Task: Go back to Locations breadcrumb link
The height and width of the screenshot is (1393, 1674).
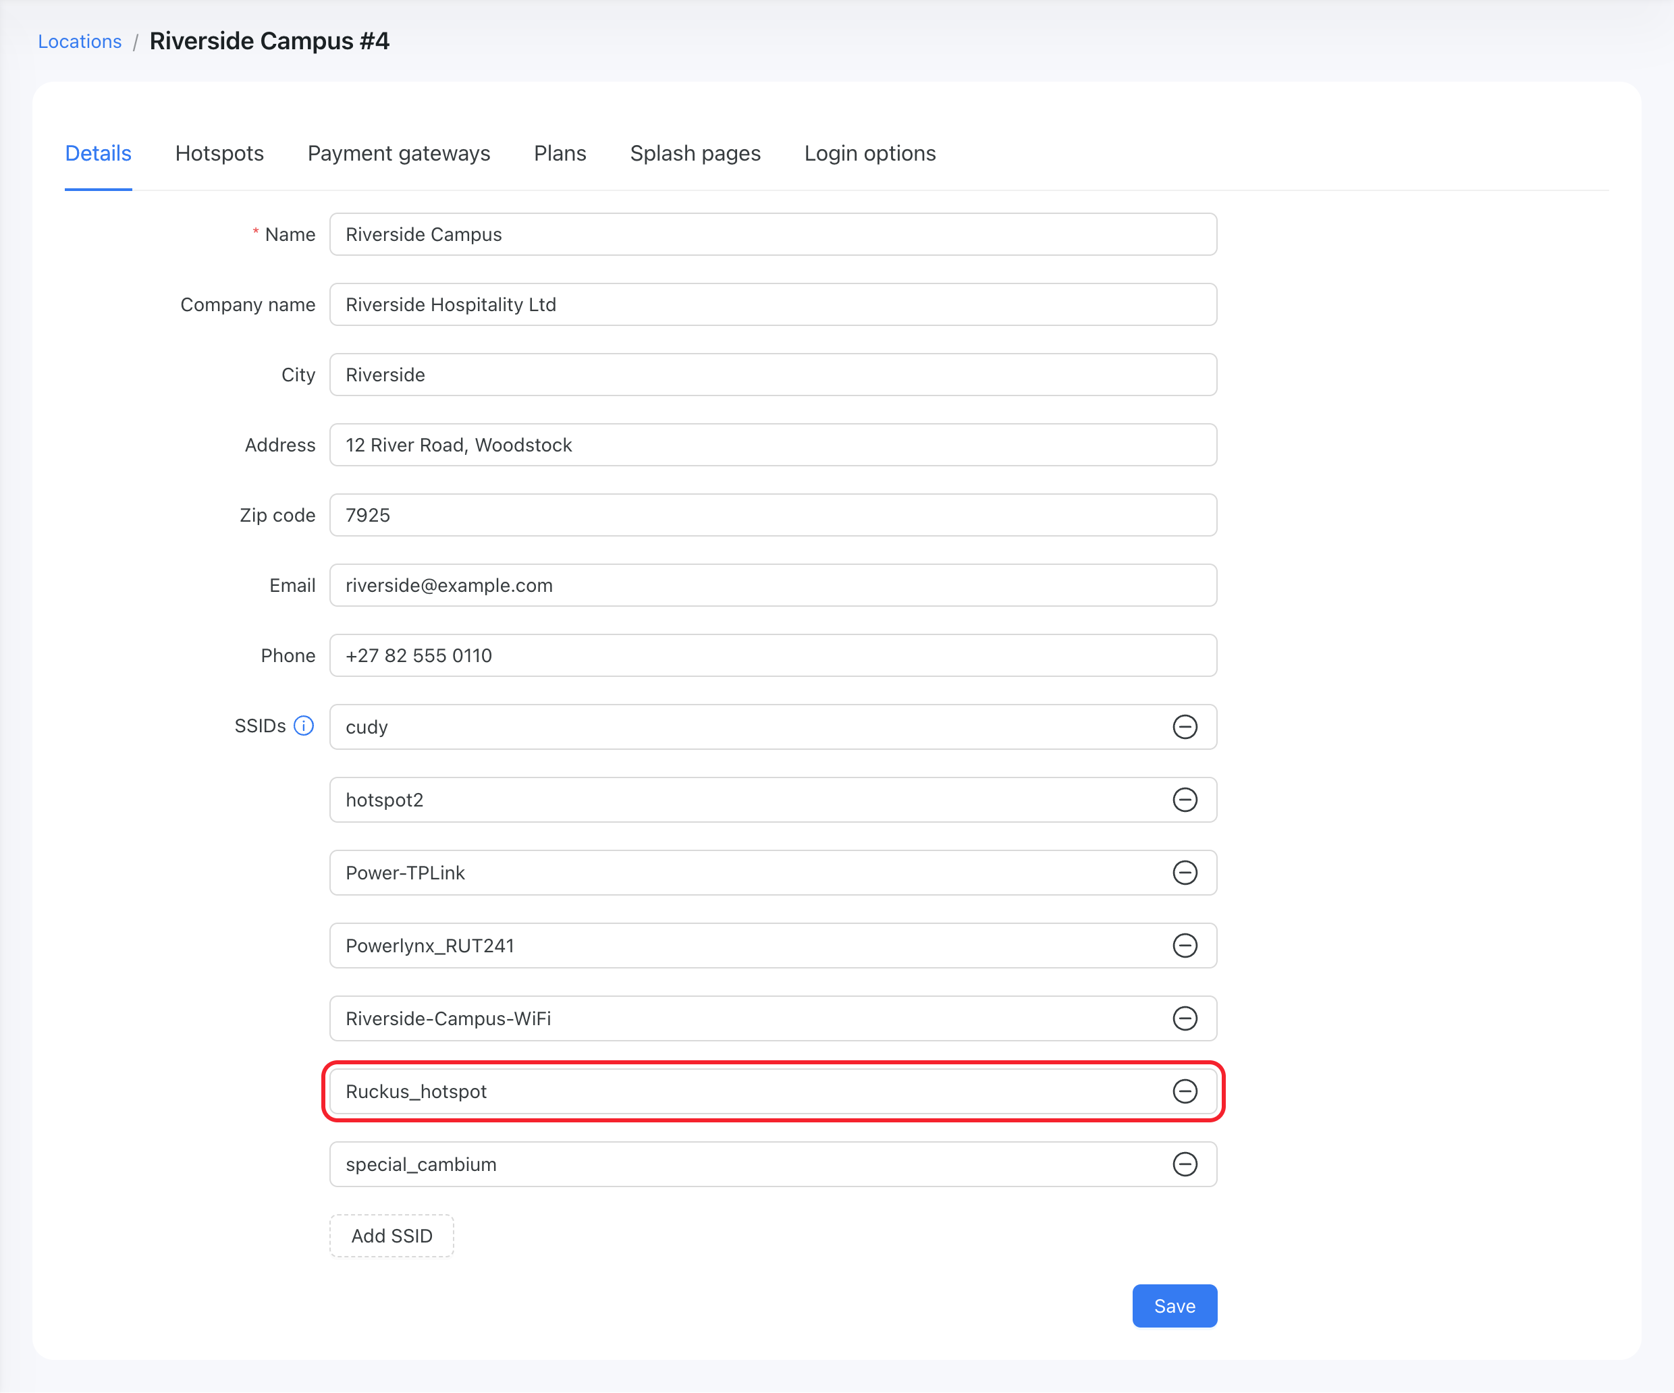Action: point(80,41)
